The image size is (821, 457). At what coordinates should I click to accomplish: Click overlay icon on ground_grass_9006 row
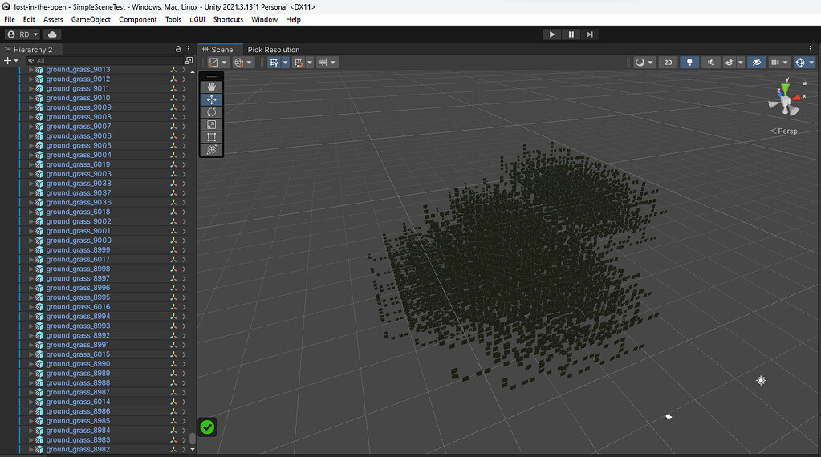tap(173, 136)
